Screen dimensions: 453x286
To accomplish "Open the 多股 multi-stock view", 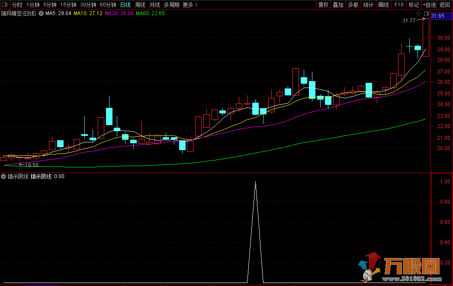I will 353,5.
